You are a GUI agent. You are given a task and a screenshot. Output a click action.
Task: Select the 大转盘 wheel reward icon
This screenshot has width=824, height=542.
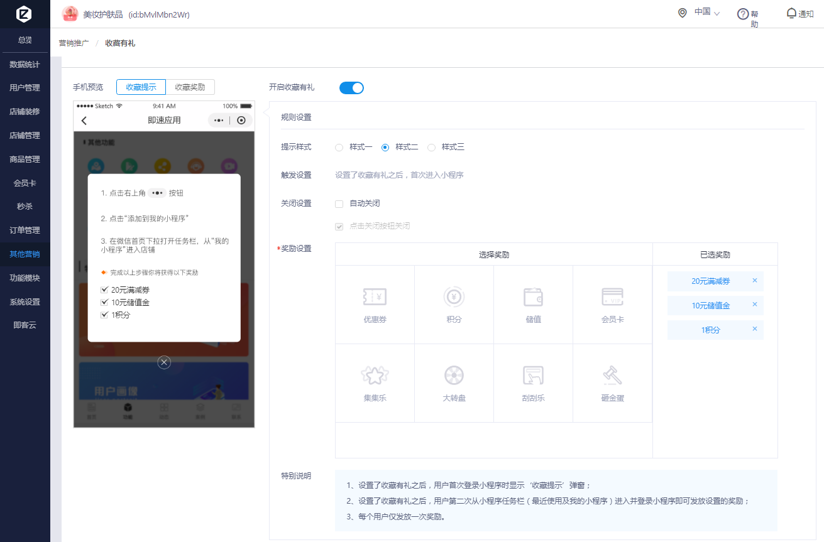click(454, 375)
